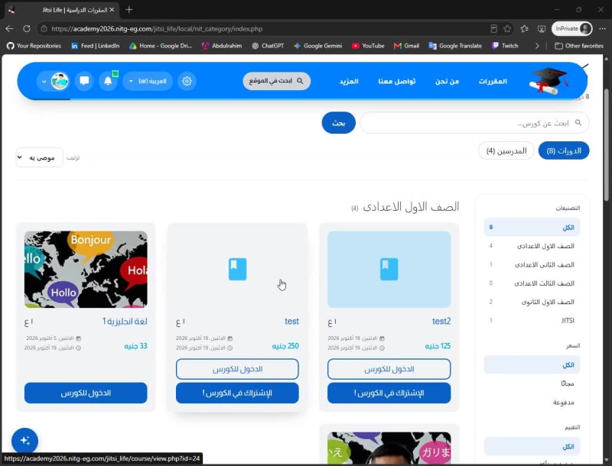The height and width of the screenshot is (466, 612).
Task: Open the browser screen capture tools icon
Action: click(x=542, y=28)
